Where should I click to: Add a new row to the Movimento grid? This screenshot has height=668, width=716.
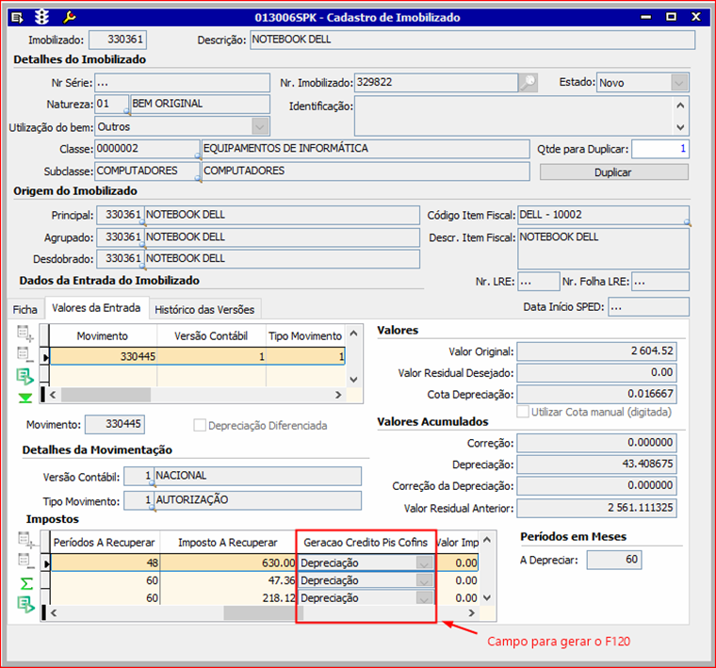[25, 334]
